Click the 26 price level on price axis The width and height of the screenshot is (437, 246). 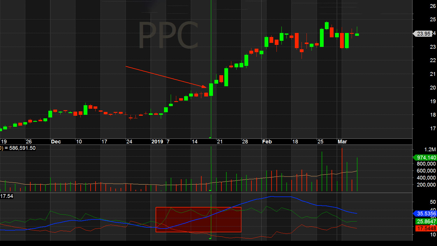pyautogui.click(x=433, y=6)
